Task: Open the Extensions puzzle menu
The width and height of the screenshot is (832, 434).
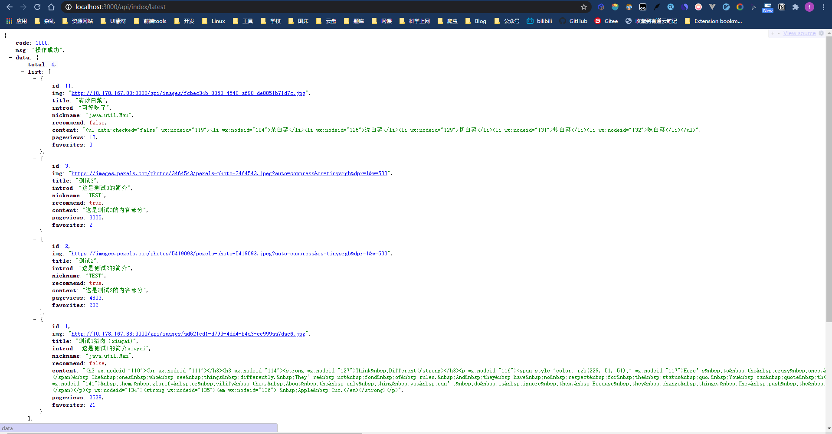Action: [x=796, y=7]
